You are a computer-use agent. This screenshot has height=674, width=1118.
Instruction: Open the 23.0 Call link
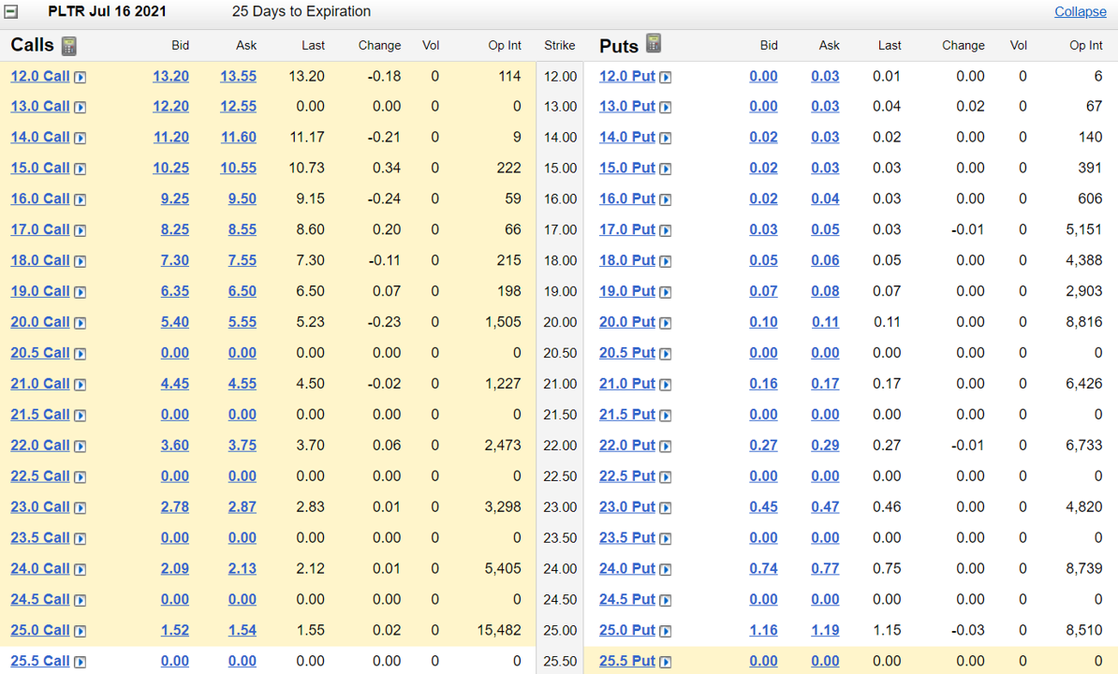click(x=40, y=506)
